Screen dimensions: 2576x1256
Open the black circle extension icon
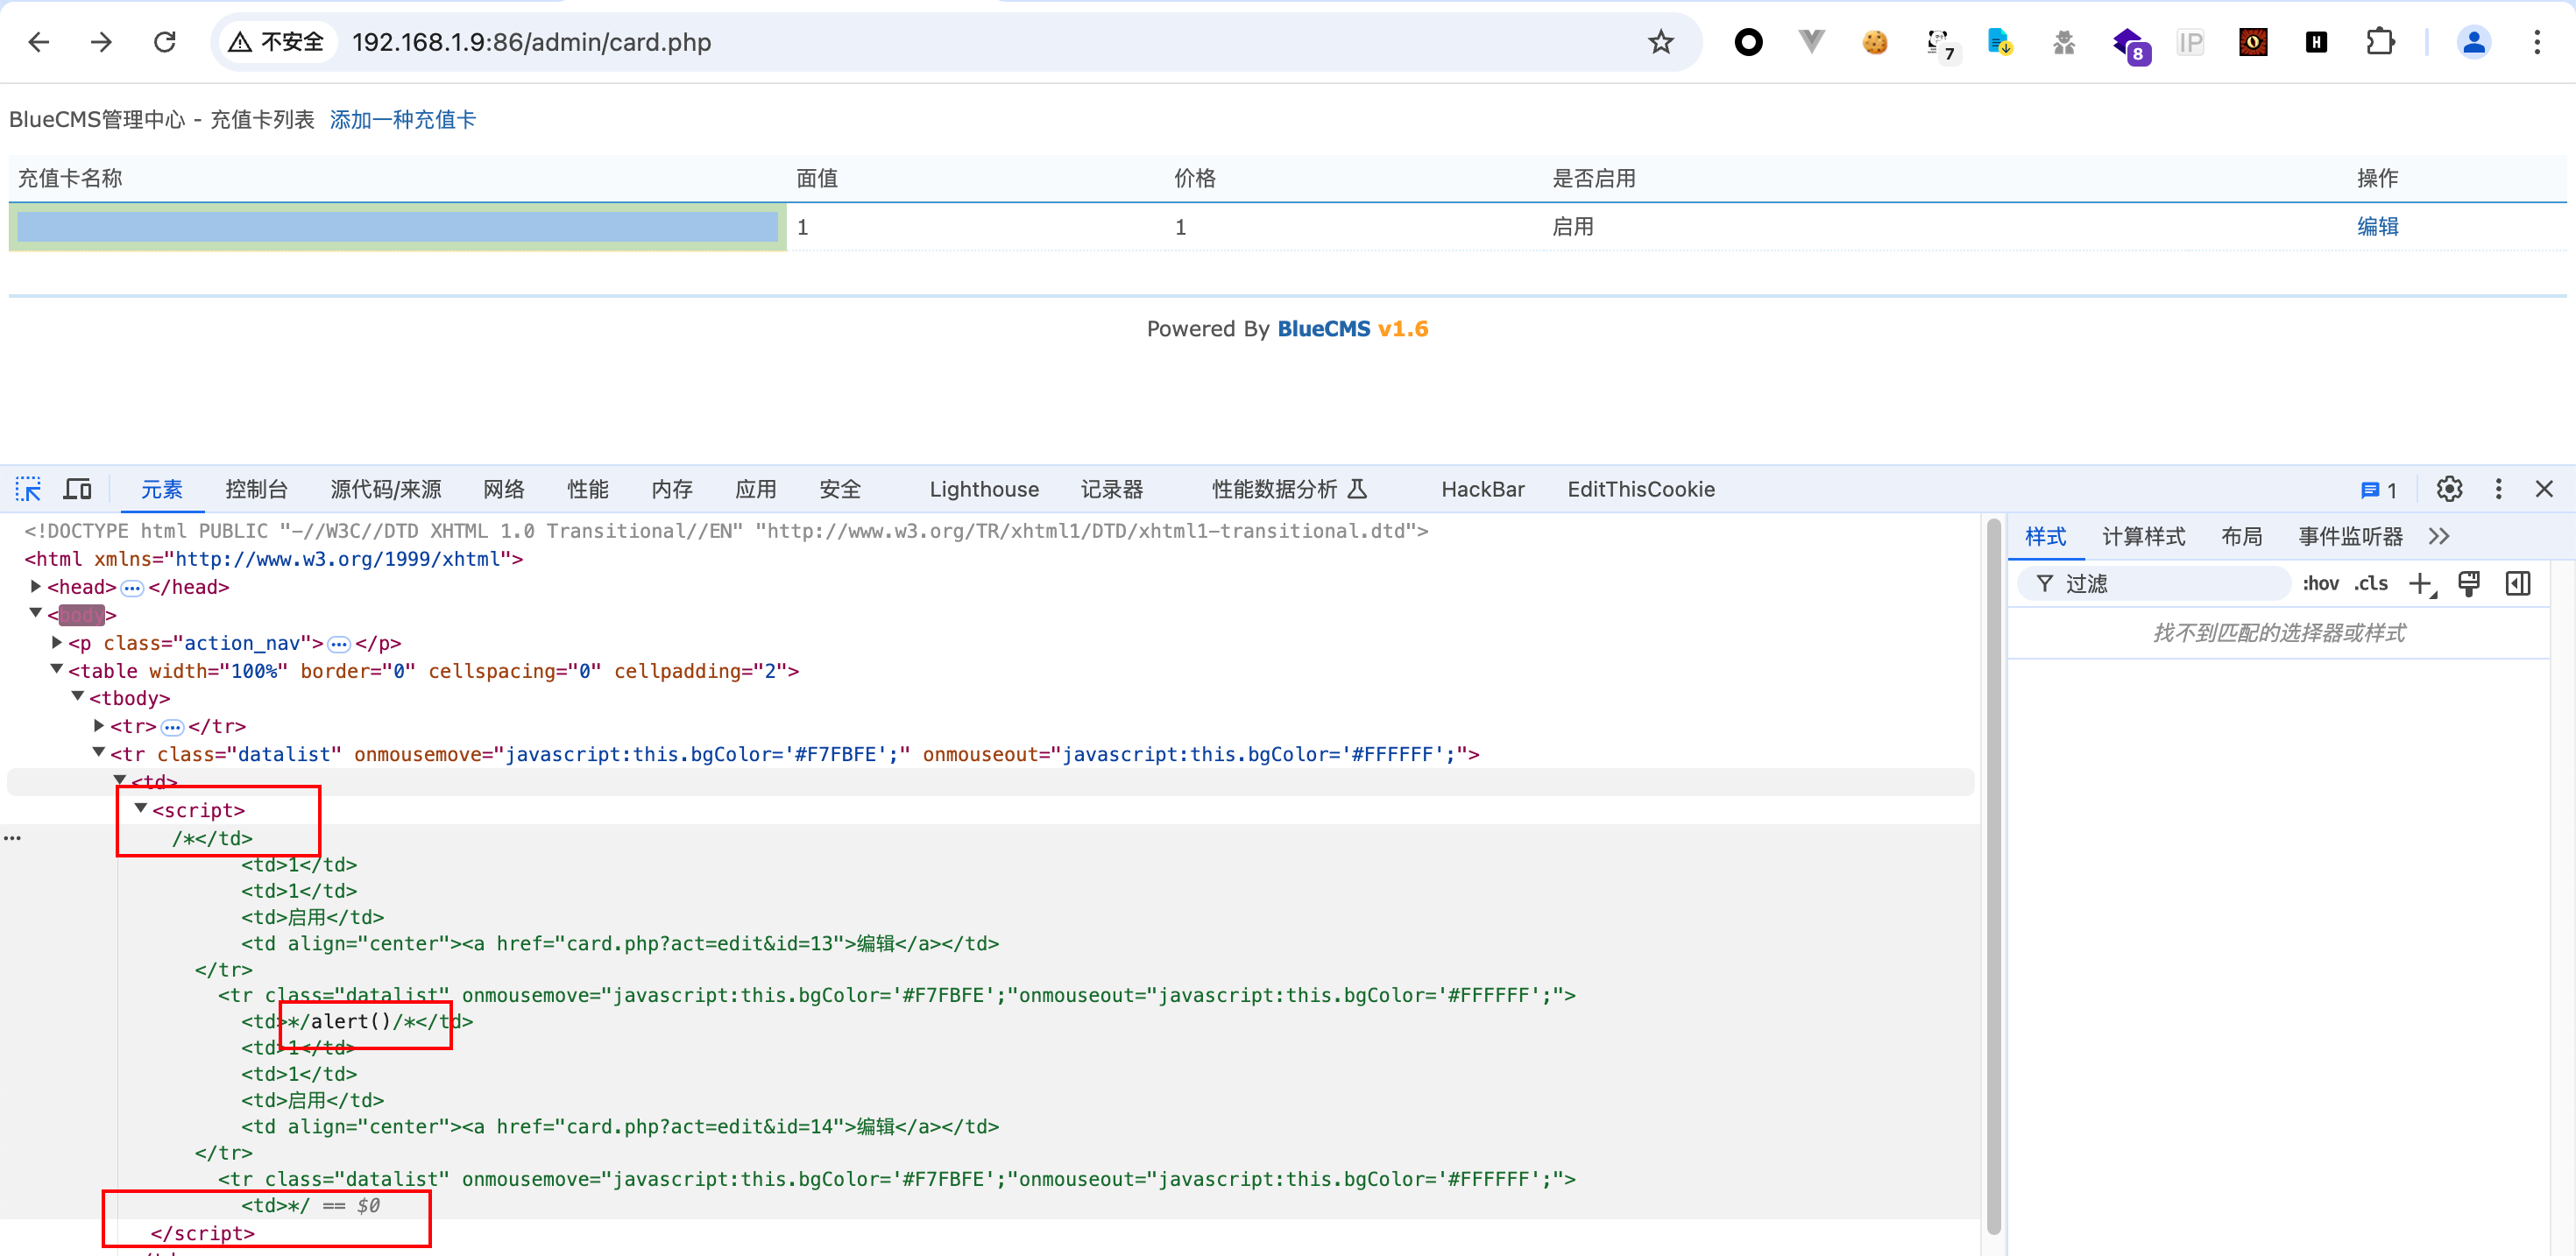pos(1748,42)
